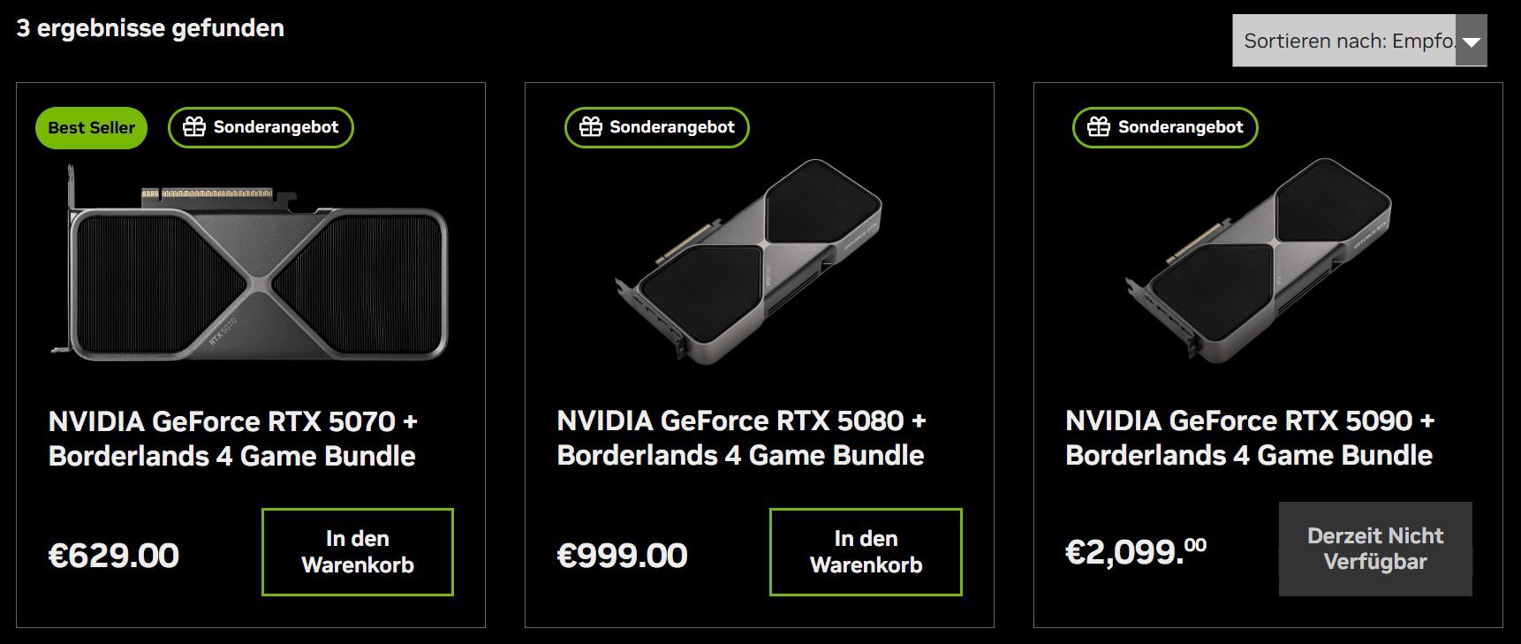Add the RTX 5070 bundle to the Warenkorb
Viewport: 1521px width, 644px height.
[x=358, y=552]
